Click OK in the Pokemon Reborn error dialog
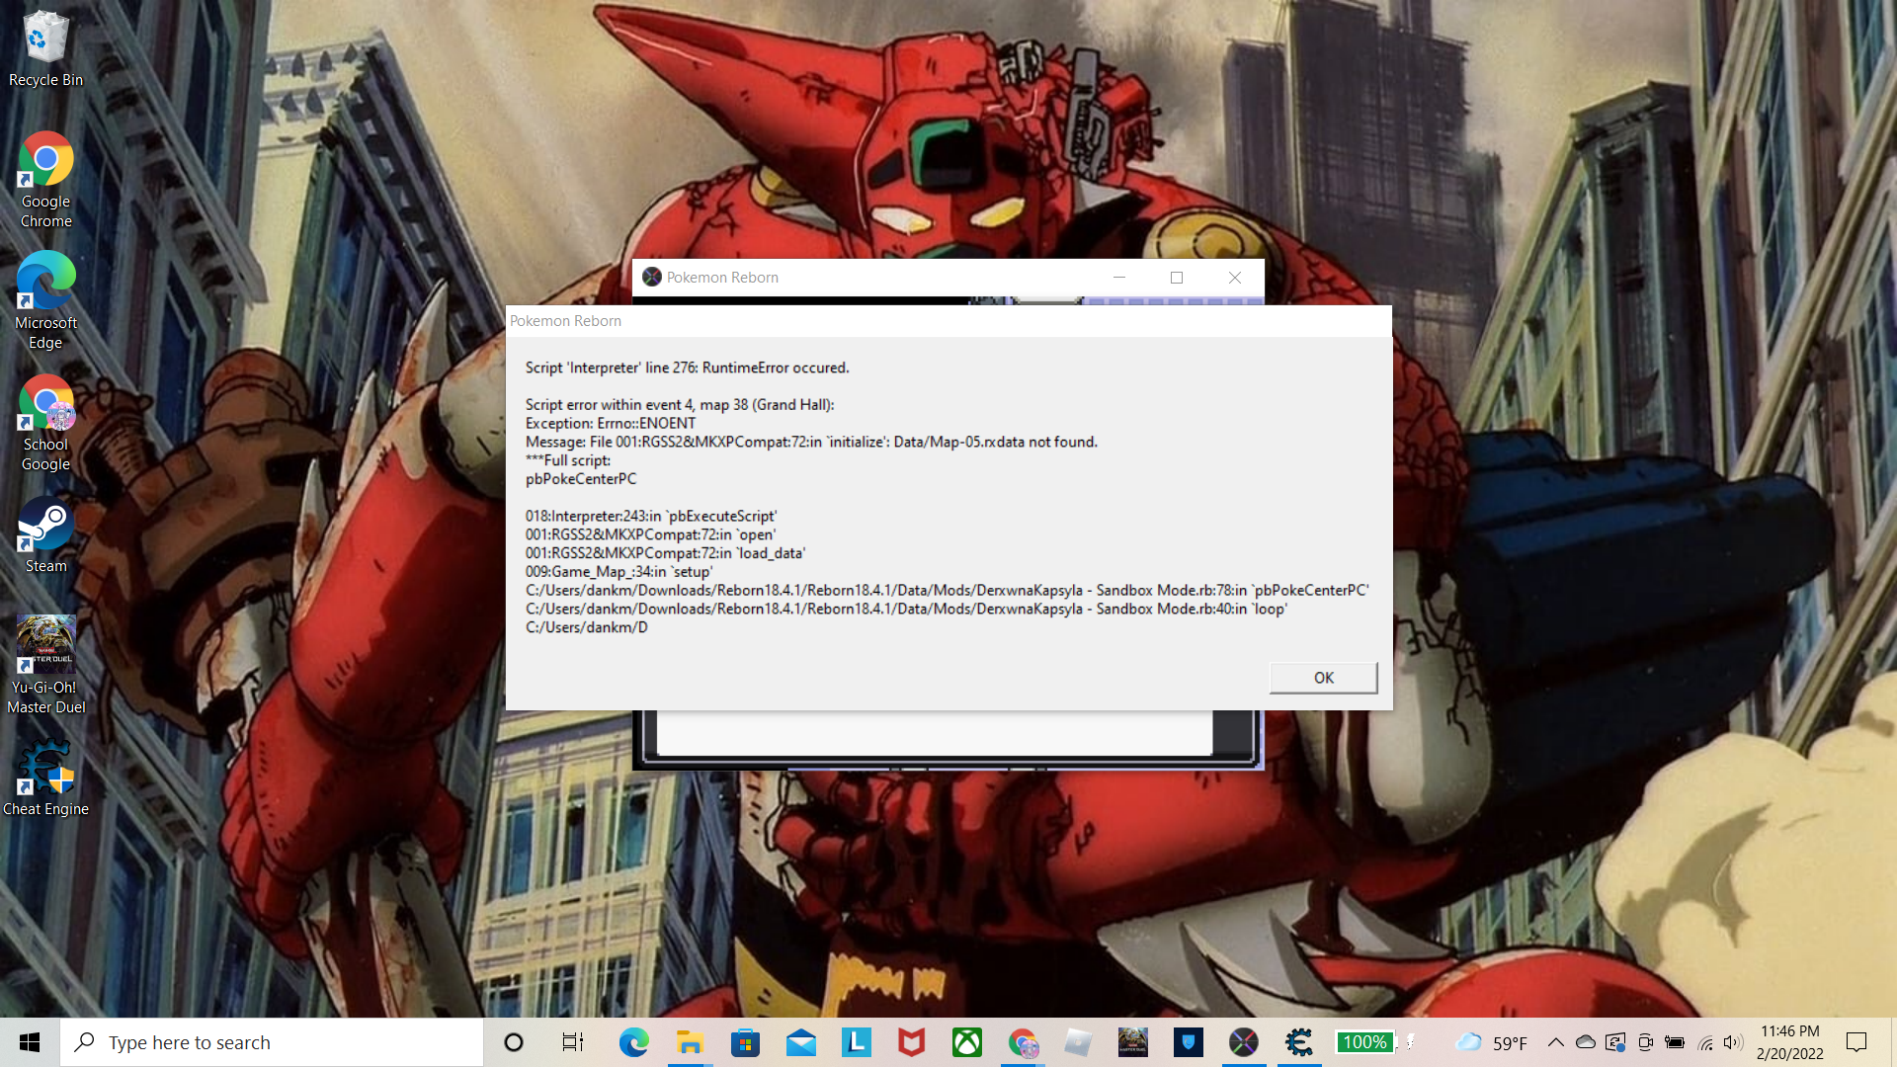The width and height of the screenshot is (1897, 1067). [x=1323, y=678]
